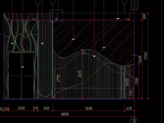Click the 1770 vertical dimension text
The image size is (164, 123).
pyautogui.click(x=58, y=78)
